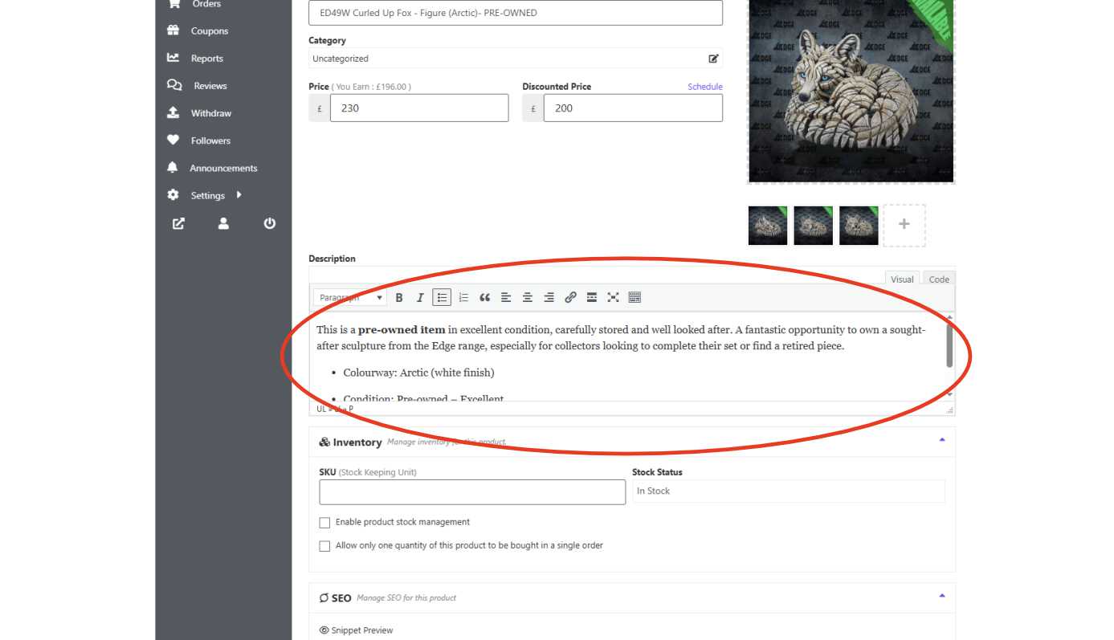Open Reports in the sidebar menu

206,59
